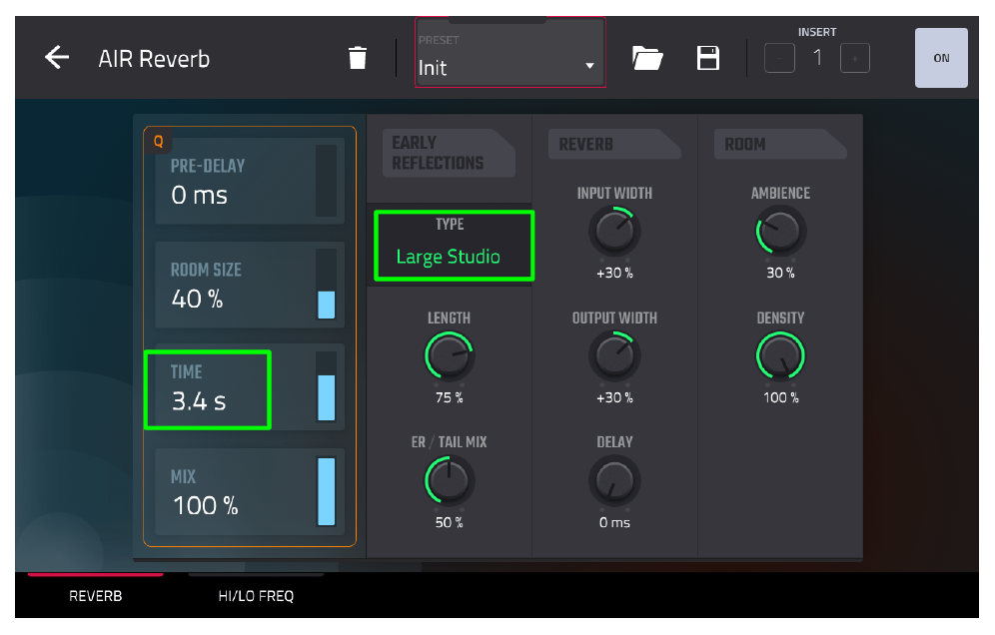Click the Density knob
995x635 pixels.
pos(780,355)
